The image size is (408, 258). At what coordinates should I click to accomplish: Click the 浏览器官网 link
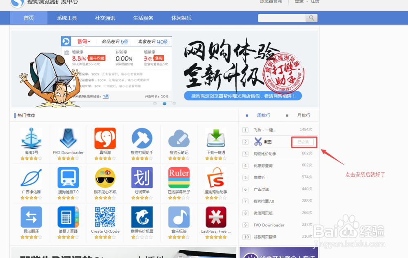tap(271, 2)
